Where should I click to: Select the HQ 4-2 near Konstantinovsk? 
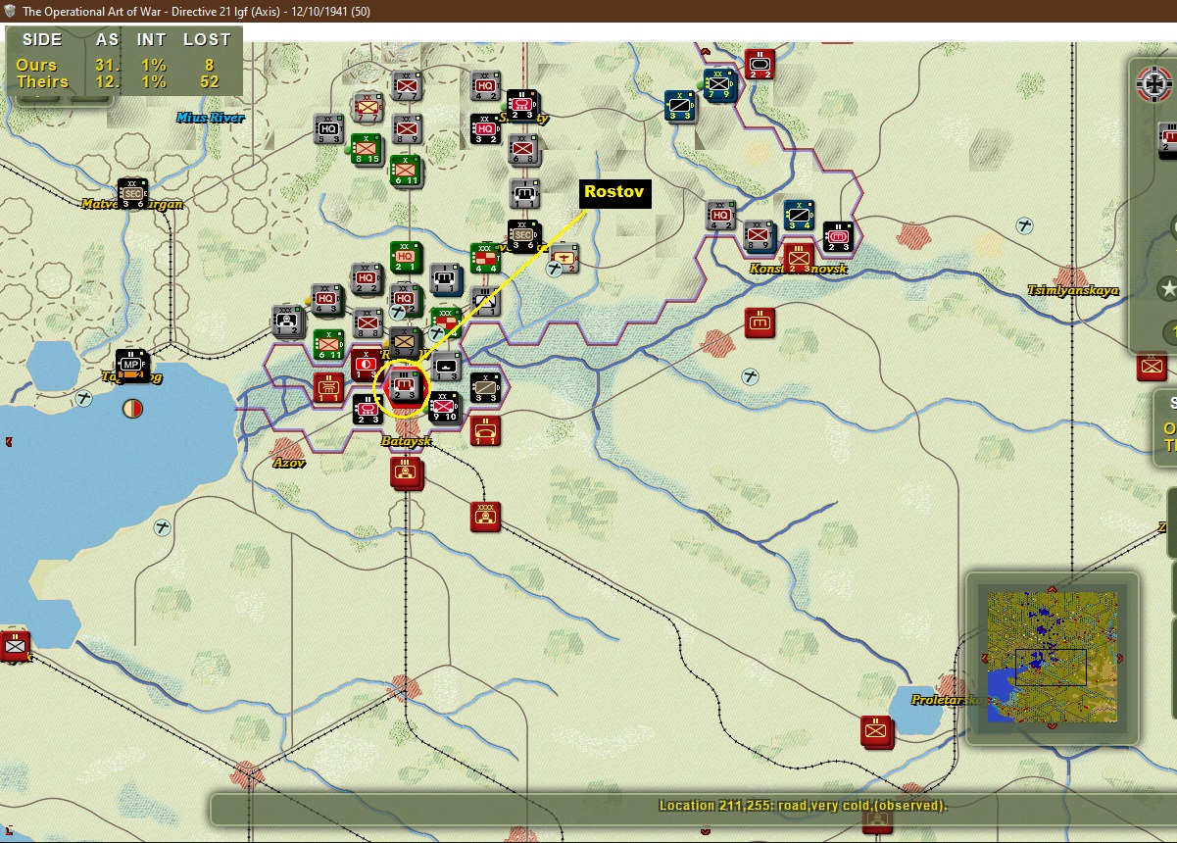click(x=720, y=215)
